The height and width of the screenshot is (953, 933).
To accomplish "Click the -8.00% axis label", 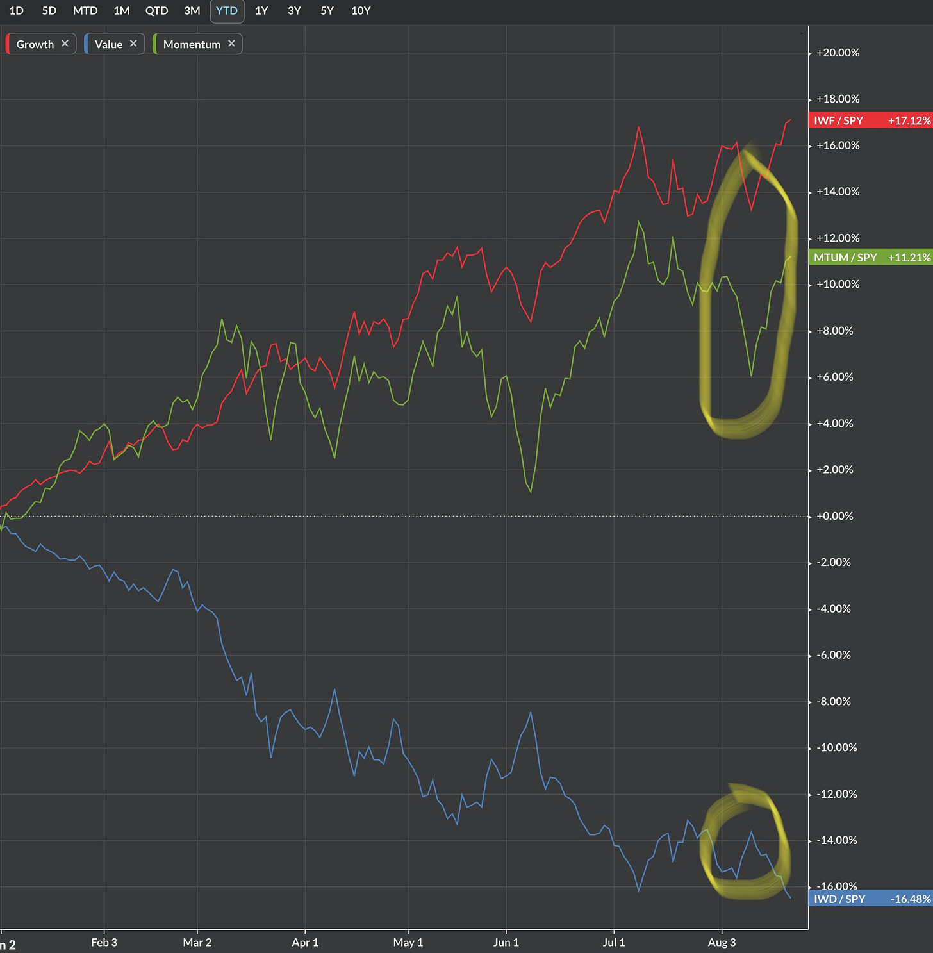I will point(834,702).
